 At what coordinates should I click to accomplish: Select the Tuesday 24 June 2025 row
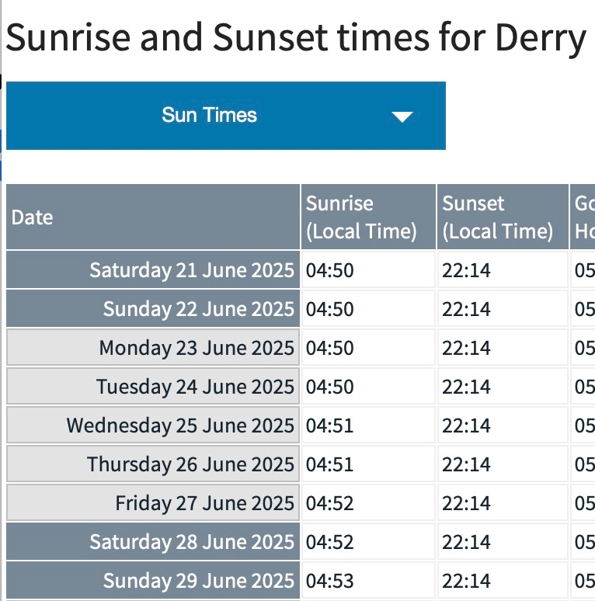(195, 387)
